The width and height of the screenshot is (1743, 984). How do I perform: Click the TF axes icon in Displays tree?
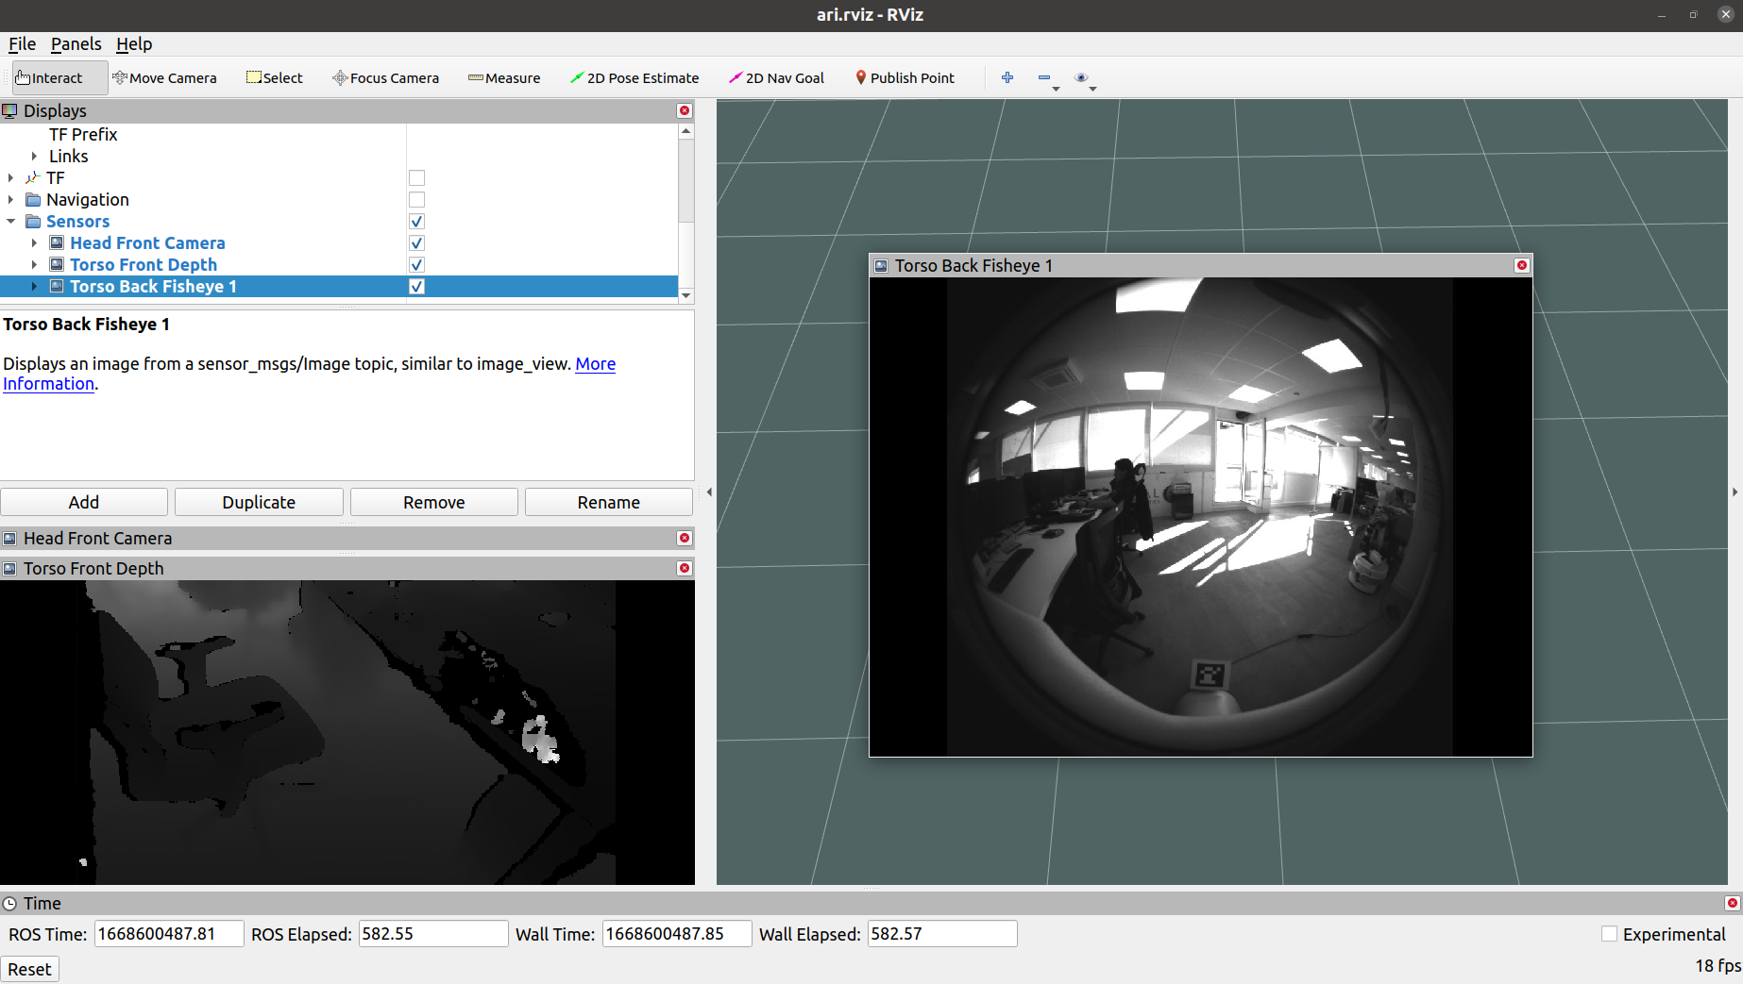(33, 177)
